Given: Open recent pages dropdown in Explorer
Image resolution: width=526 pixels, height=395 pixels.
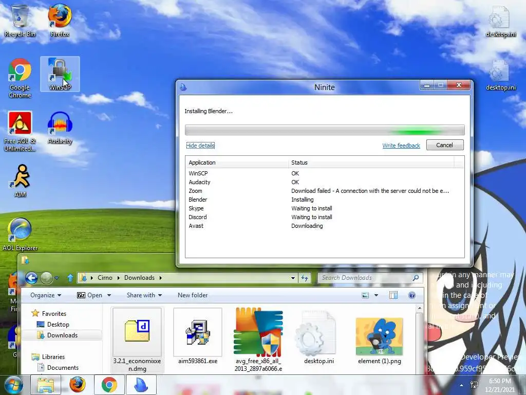Looking at the screenshot, I should point(57,278).
